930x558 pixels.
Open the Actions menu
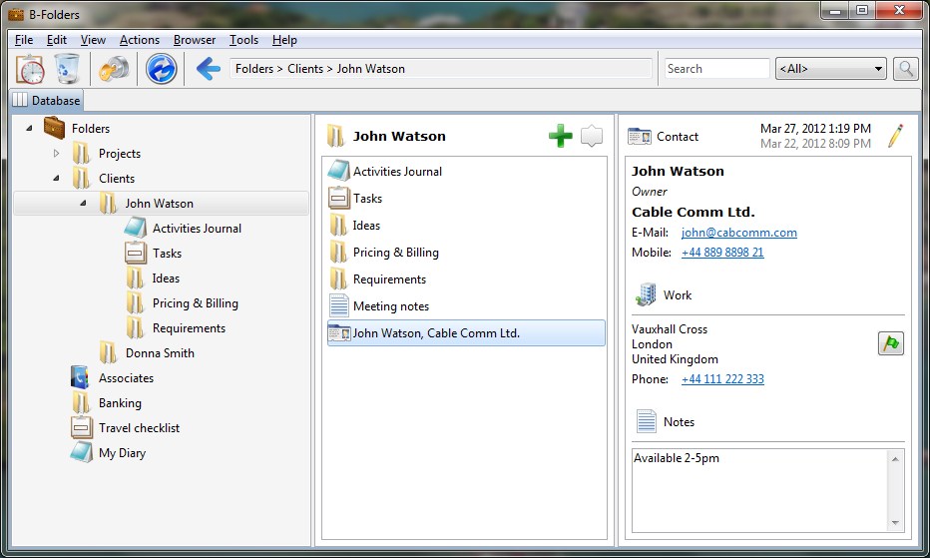point(139,40)
